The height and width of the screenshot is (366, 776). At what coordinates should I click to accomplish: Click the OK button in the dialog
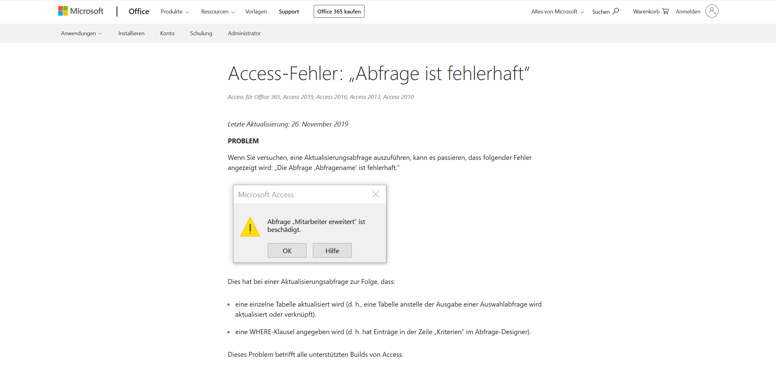(287, 251)
